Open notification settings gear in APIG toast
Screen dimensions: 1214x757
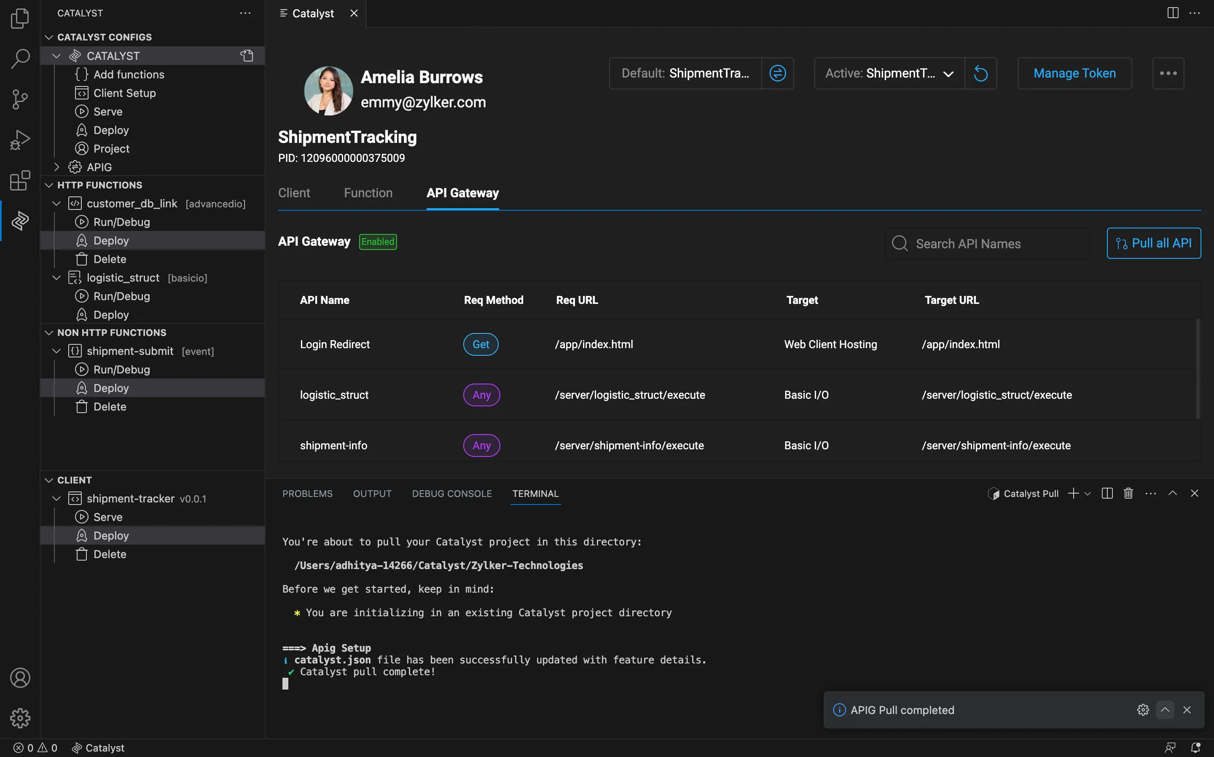(1143, 710)
